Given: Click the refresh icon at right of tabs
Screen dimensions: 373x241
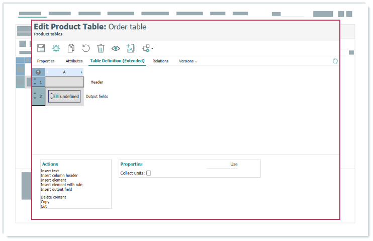Looking at the screenshot, I should tap(335, 61).
